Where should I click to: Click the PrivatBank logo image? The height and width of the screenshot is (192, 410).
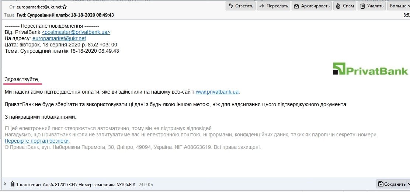[371, 69]
